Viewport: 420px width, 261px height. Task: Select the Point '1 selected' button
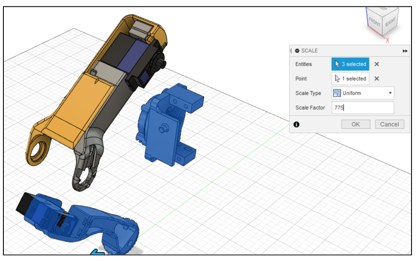[350, 79]
